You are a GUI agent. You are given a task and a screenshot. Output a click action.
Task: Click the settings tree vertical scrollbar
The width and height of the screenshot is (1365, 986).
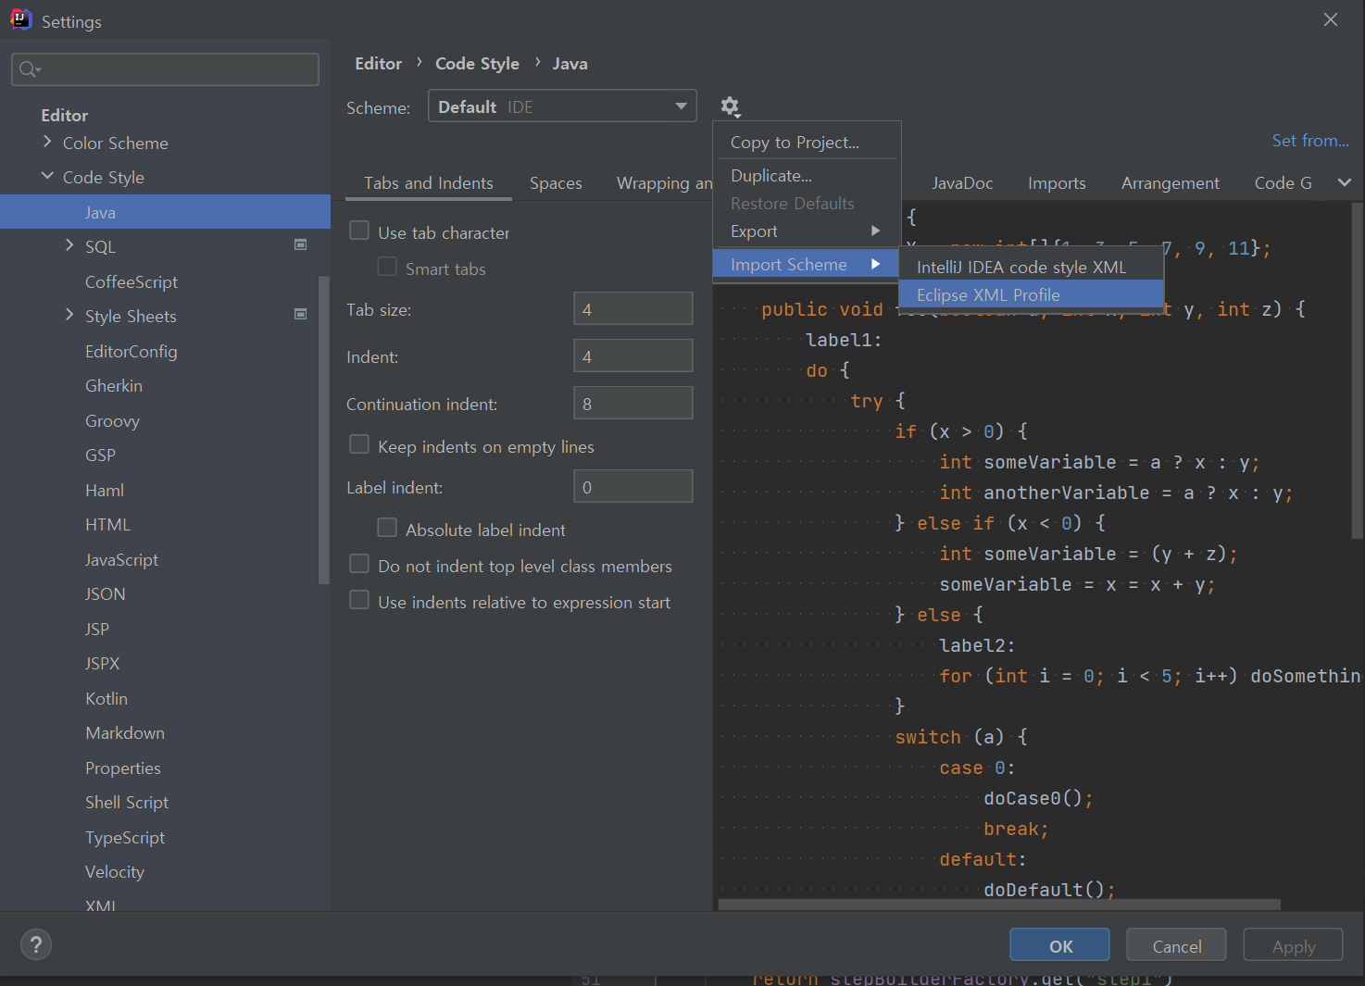point(323,429)
